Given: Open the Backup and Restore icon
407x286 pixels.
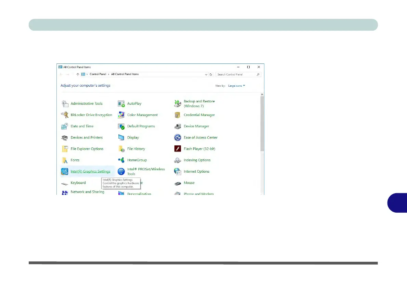Looking at the screenshot, I should tap(178, 103).
